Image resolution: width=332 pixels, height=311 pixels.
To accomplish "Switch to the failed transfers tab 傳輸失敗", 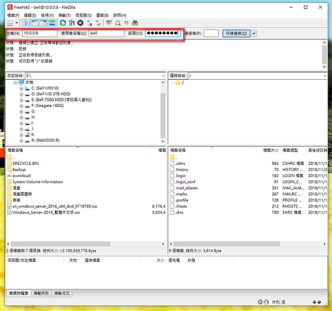I will click(41, 293).
